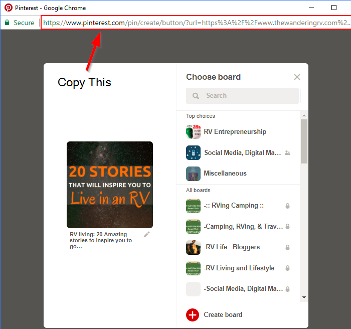The image size is (351, 329).
Task: Click the board list scrollbar thumb
Action: (x=304, y=141)
